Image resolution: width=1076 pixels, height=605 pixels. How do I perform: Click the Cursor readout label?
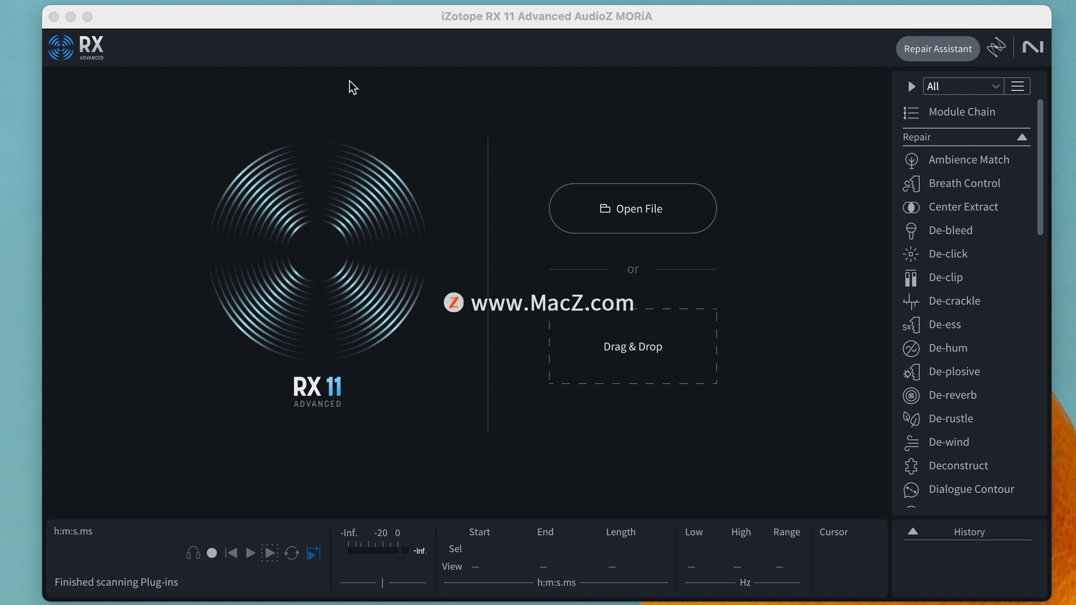(833, 532)
